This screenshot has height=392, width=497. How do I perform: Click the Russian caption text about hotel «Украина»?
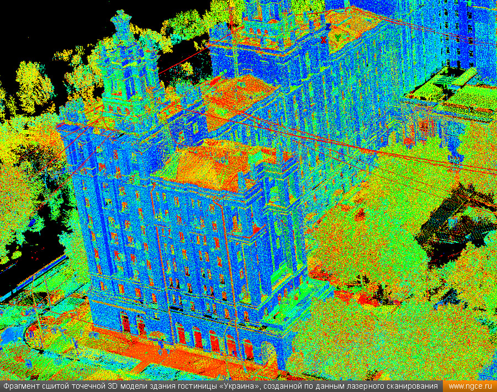(220, 386)
